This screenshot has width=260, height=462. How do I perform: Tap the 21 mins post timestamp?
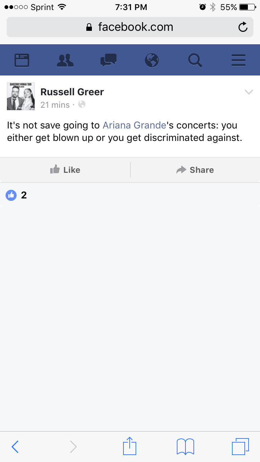click(55, 105)
